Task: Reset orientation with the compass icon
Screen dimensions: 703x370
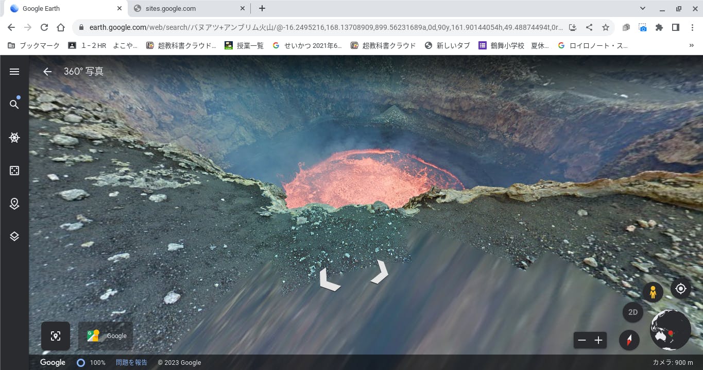Action: pyautogui.click(x=629, y=340)
